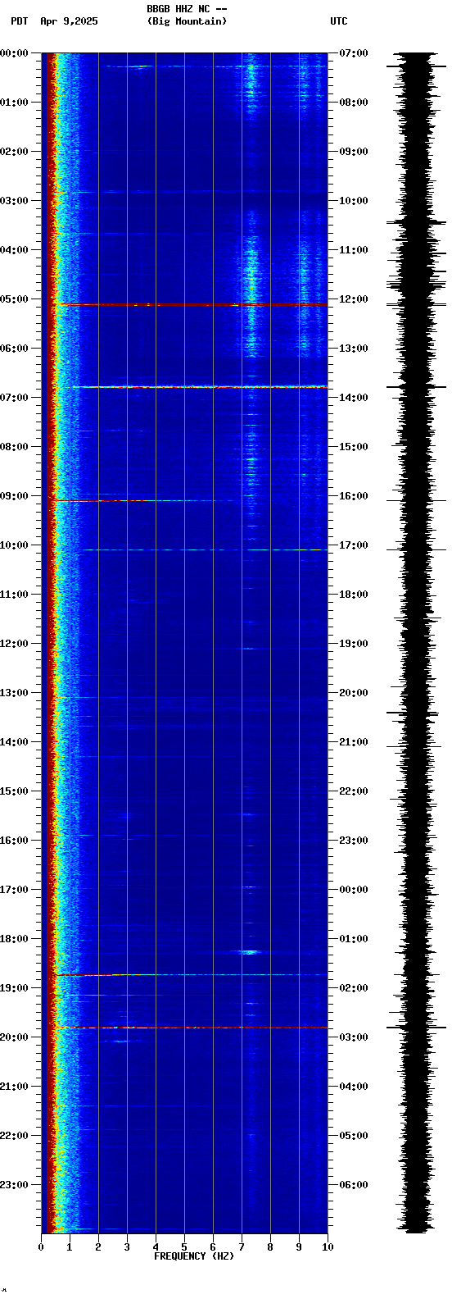The image size is (452, 1299).
Task: Select the 10:00 label on PDT axis
Action: pyautogui.click(x=14, y=545)
